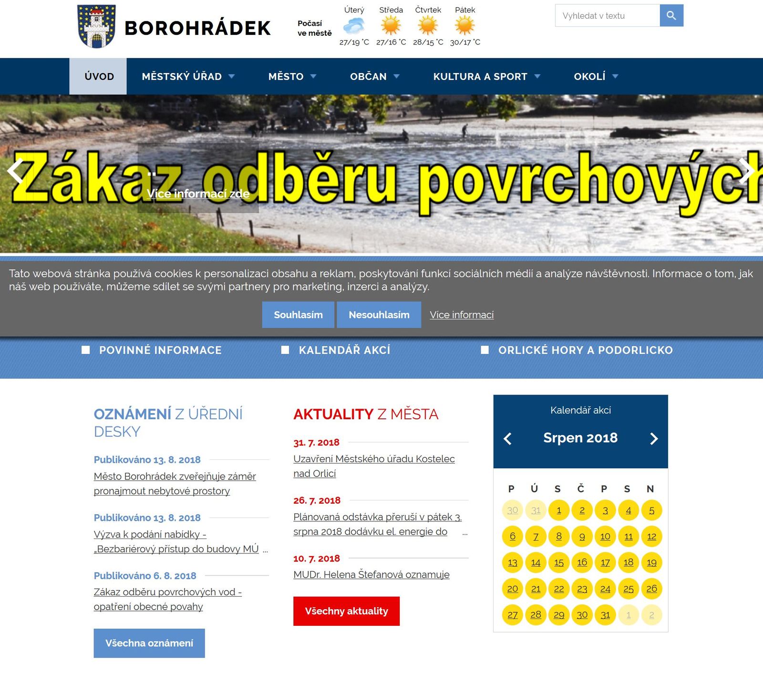763x694 pixels.
Task: Click the Středa sunny weather icon
Action: 391,26
